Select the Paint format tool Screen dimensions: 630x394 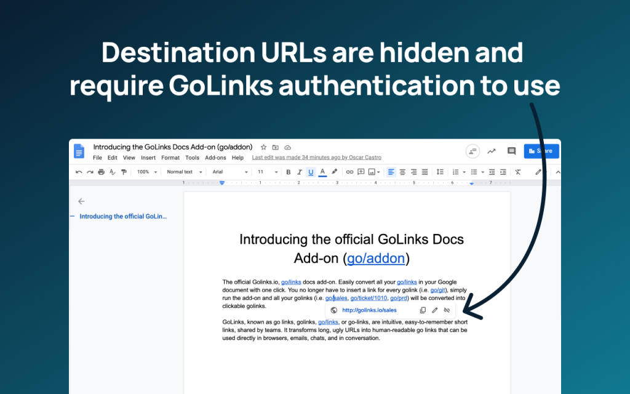tap(124, 172)
